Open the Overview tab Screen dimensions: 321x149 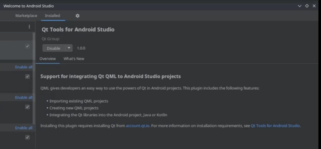(x=48, y=59)
